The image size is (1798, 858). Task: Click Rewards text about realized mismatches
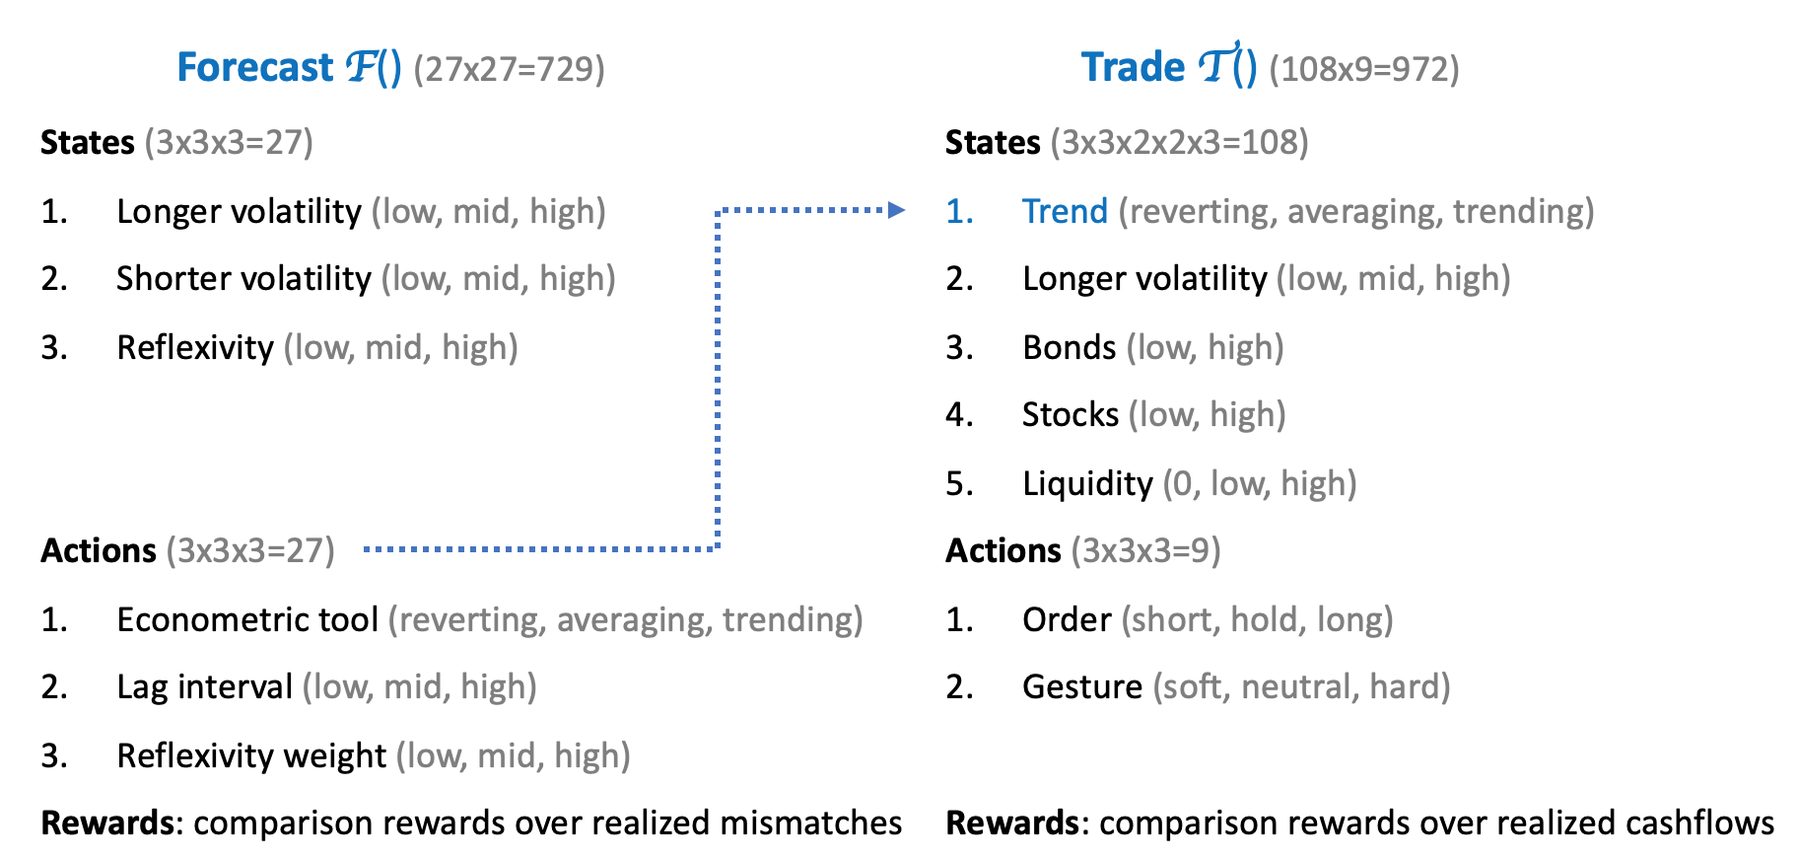point(471,823)
